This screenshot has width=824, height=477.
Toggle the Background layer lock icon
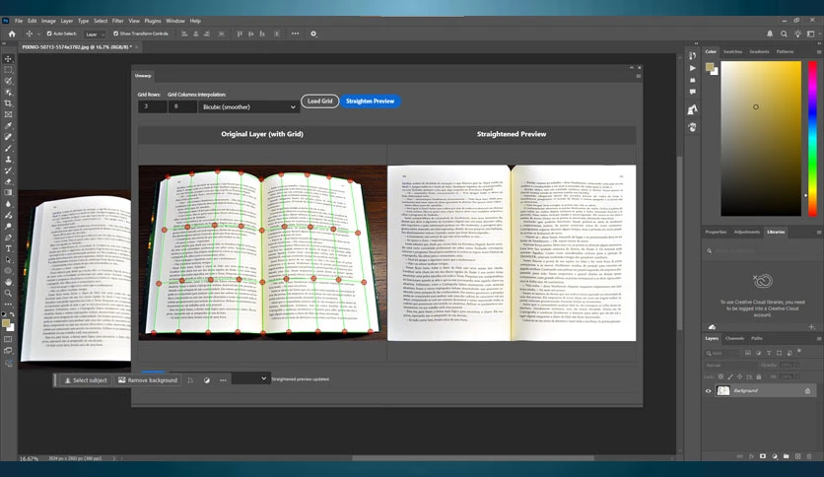(x=807, y=391)
